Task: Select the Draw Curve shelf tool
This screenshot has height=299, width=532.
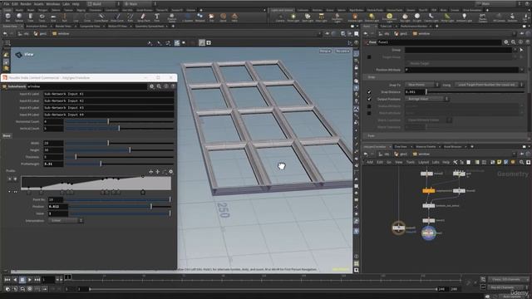Action: tap(116, 17)
